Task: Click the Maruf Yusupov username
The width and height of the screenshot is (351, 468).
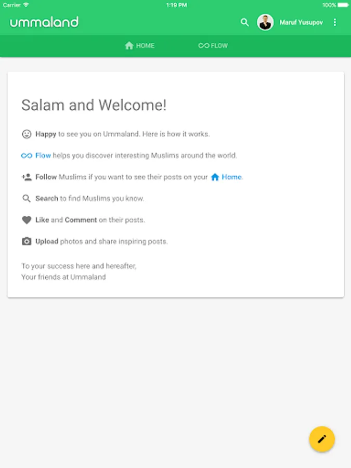Action: (301, 23)
